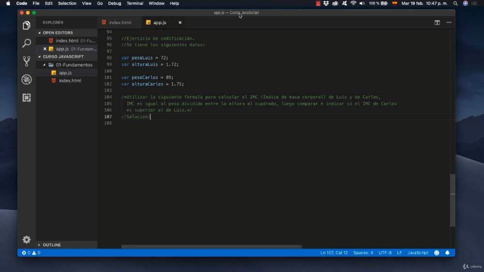The width and height of the screenshot is (484, 272).
Task: Click the feedback smiley icon in status bar
Action: 437,253
